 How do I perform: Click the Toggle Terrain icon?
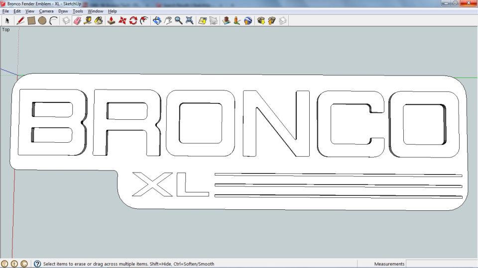click(x=214, y=21)
